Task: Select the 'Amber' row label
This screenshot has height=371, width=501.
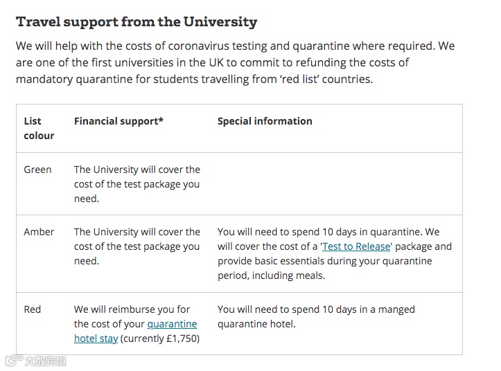Action: coord(39,232)
